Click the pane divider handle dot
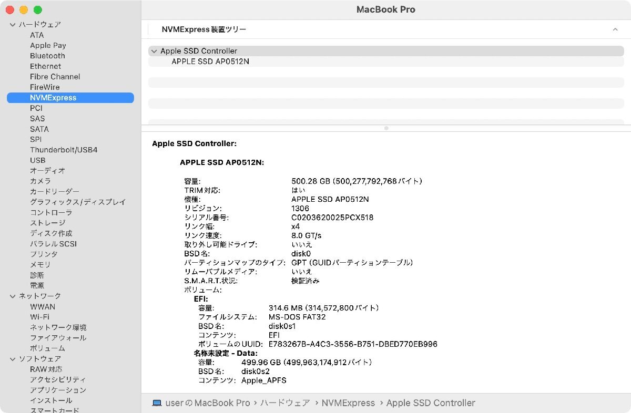Screen dimensions: 631x413 pyautogui.click(x=386, y=128)
